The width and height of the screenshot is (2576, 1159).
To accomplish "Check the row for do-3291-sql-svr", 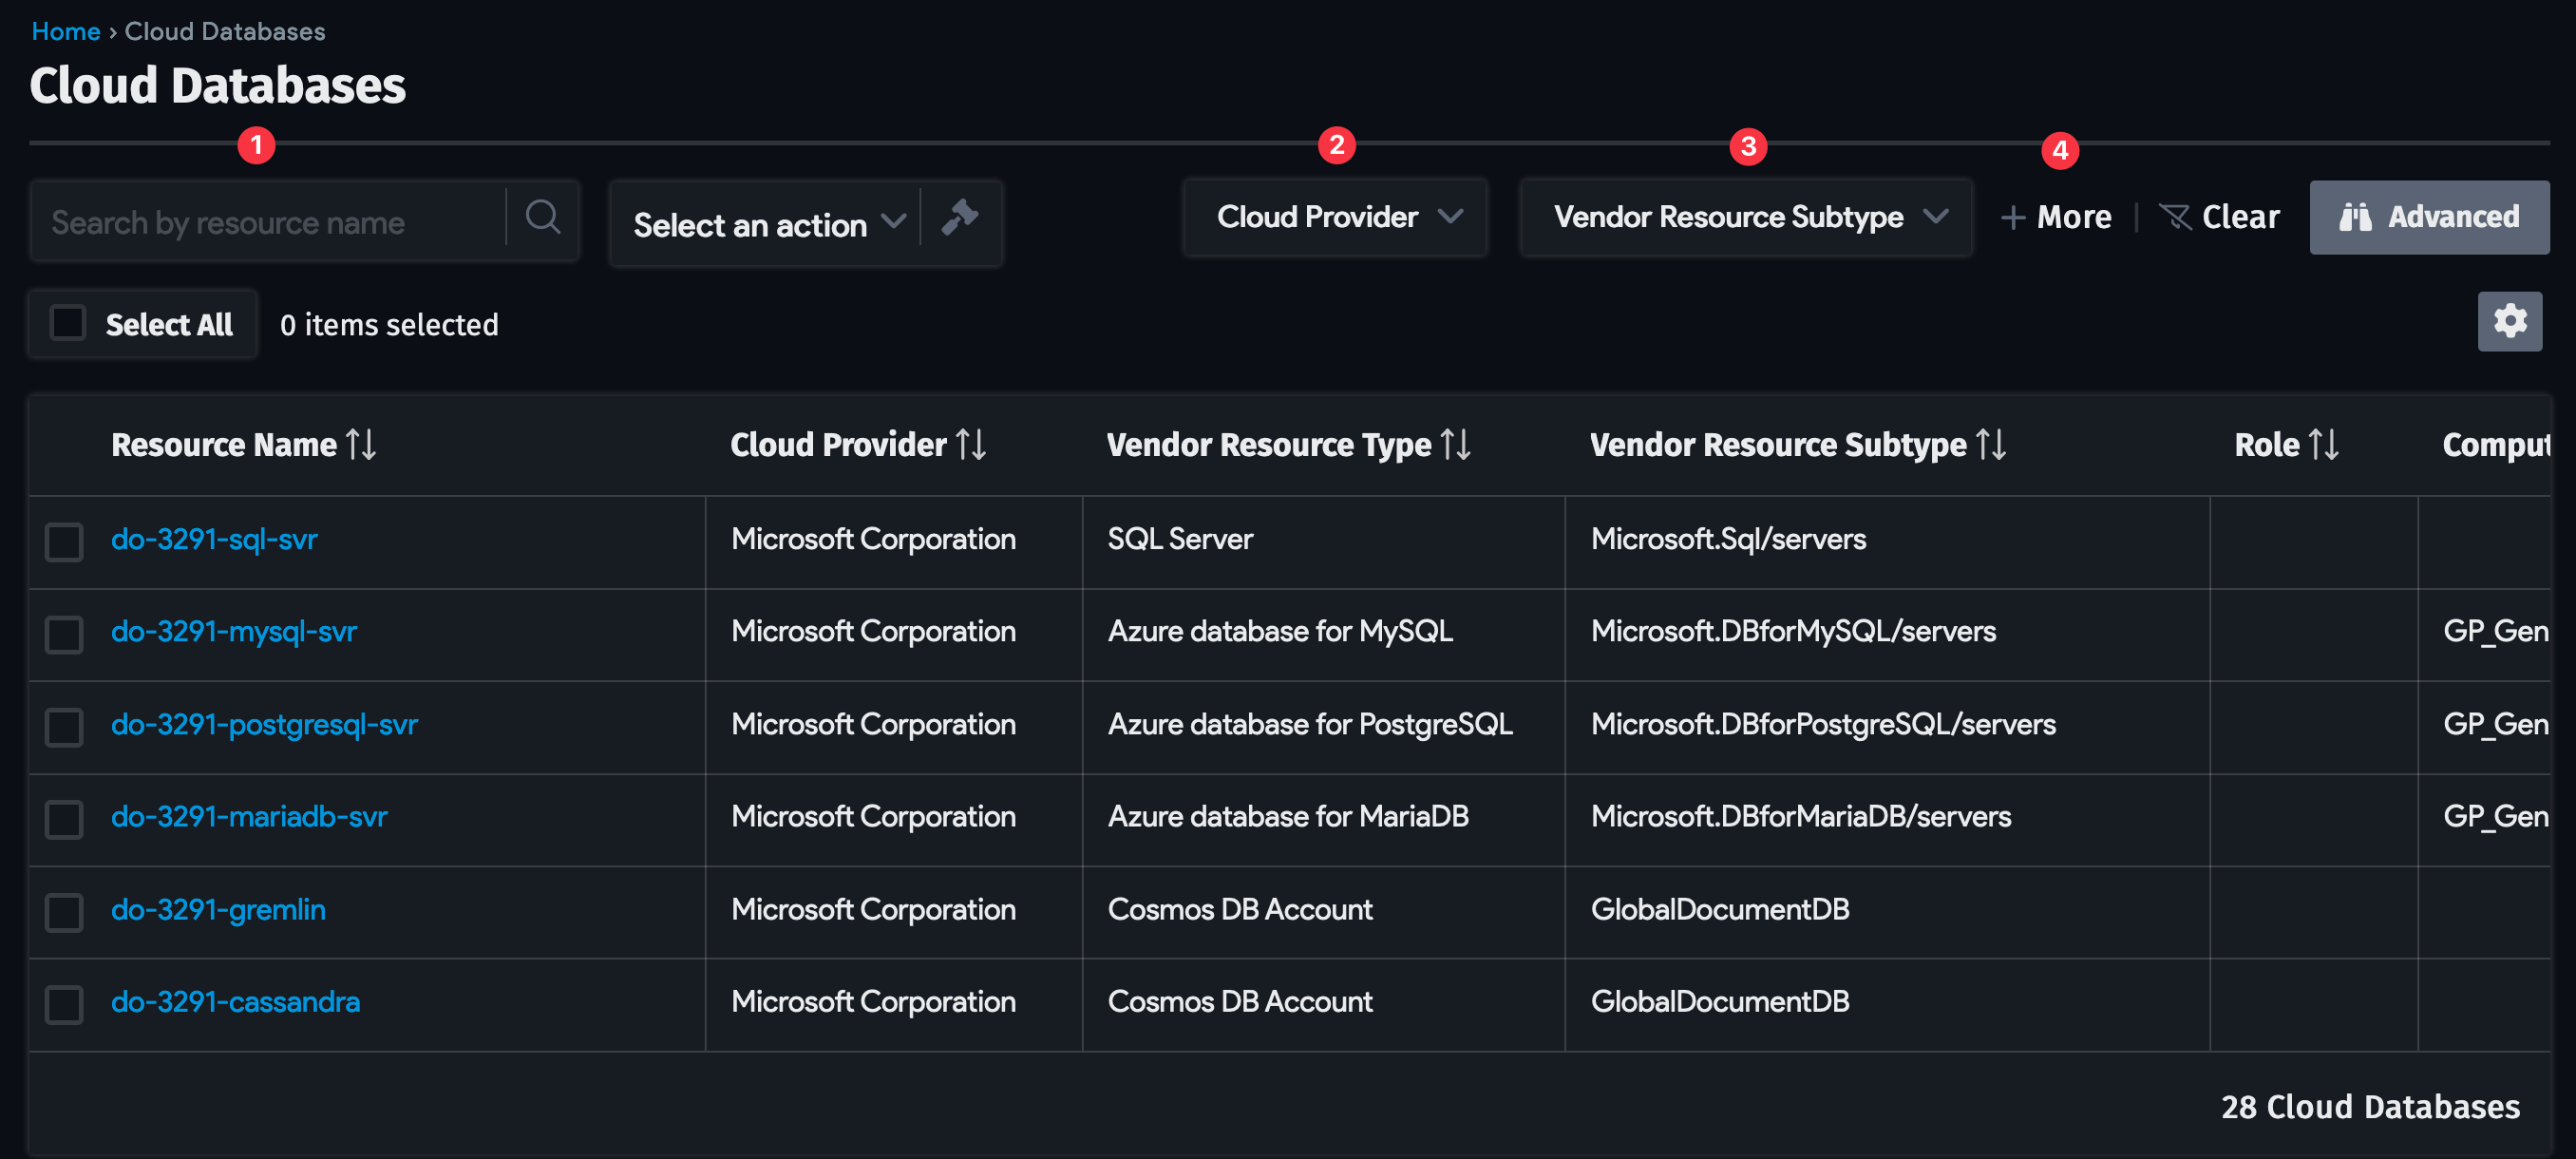I will [x=63, y=542].
